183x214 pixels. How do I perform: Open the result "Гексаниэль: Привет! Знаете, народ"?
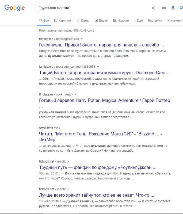(x=101, y=45)
